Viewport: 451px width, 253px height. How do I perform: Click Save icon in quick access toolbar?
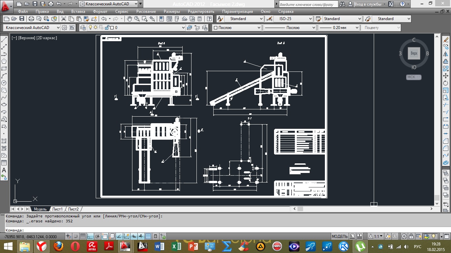tap(35, 4)
